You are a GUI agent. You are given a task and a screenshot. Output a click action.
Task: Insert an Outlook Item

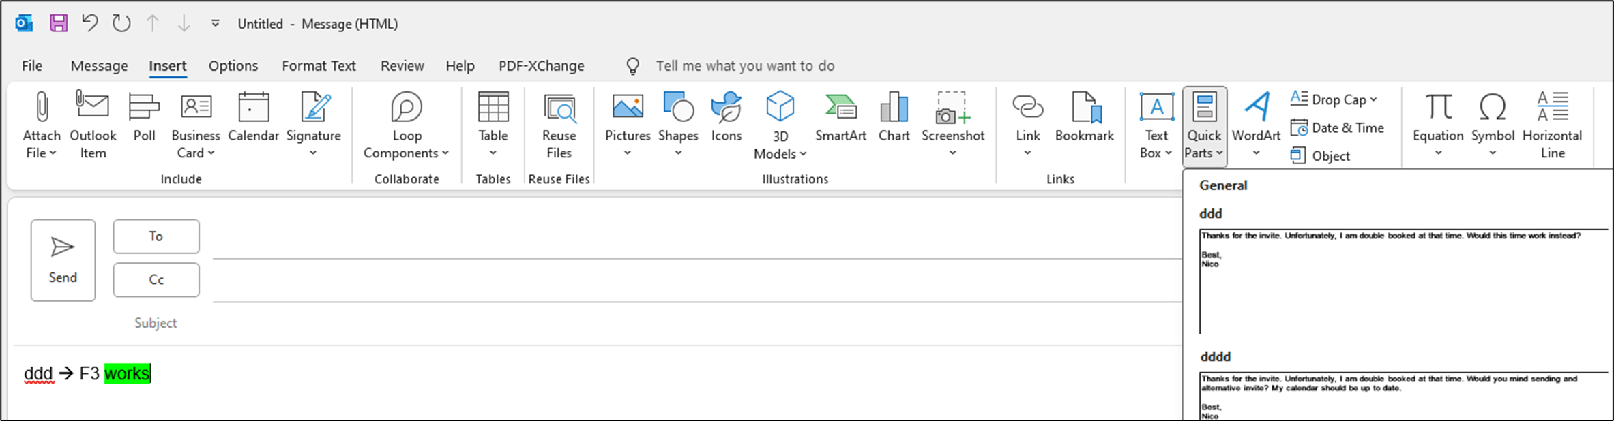click(x=93, y=125)
